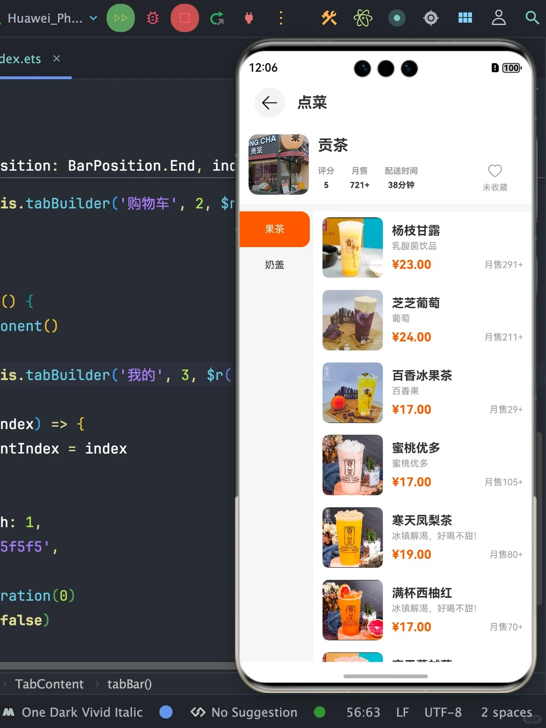Open Search Everywhere magnifier
Image resolution: width=546 pixels, height=728 pixels.
coord(532,18)
